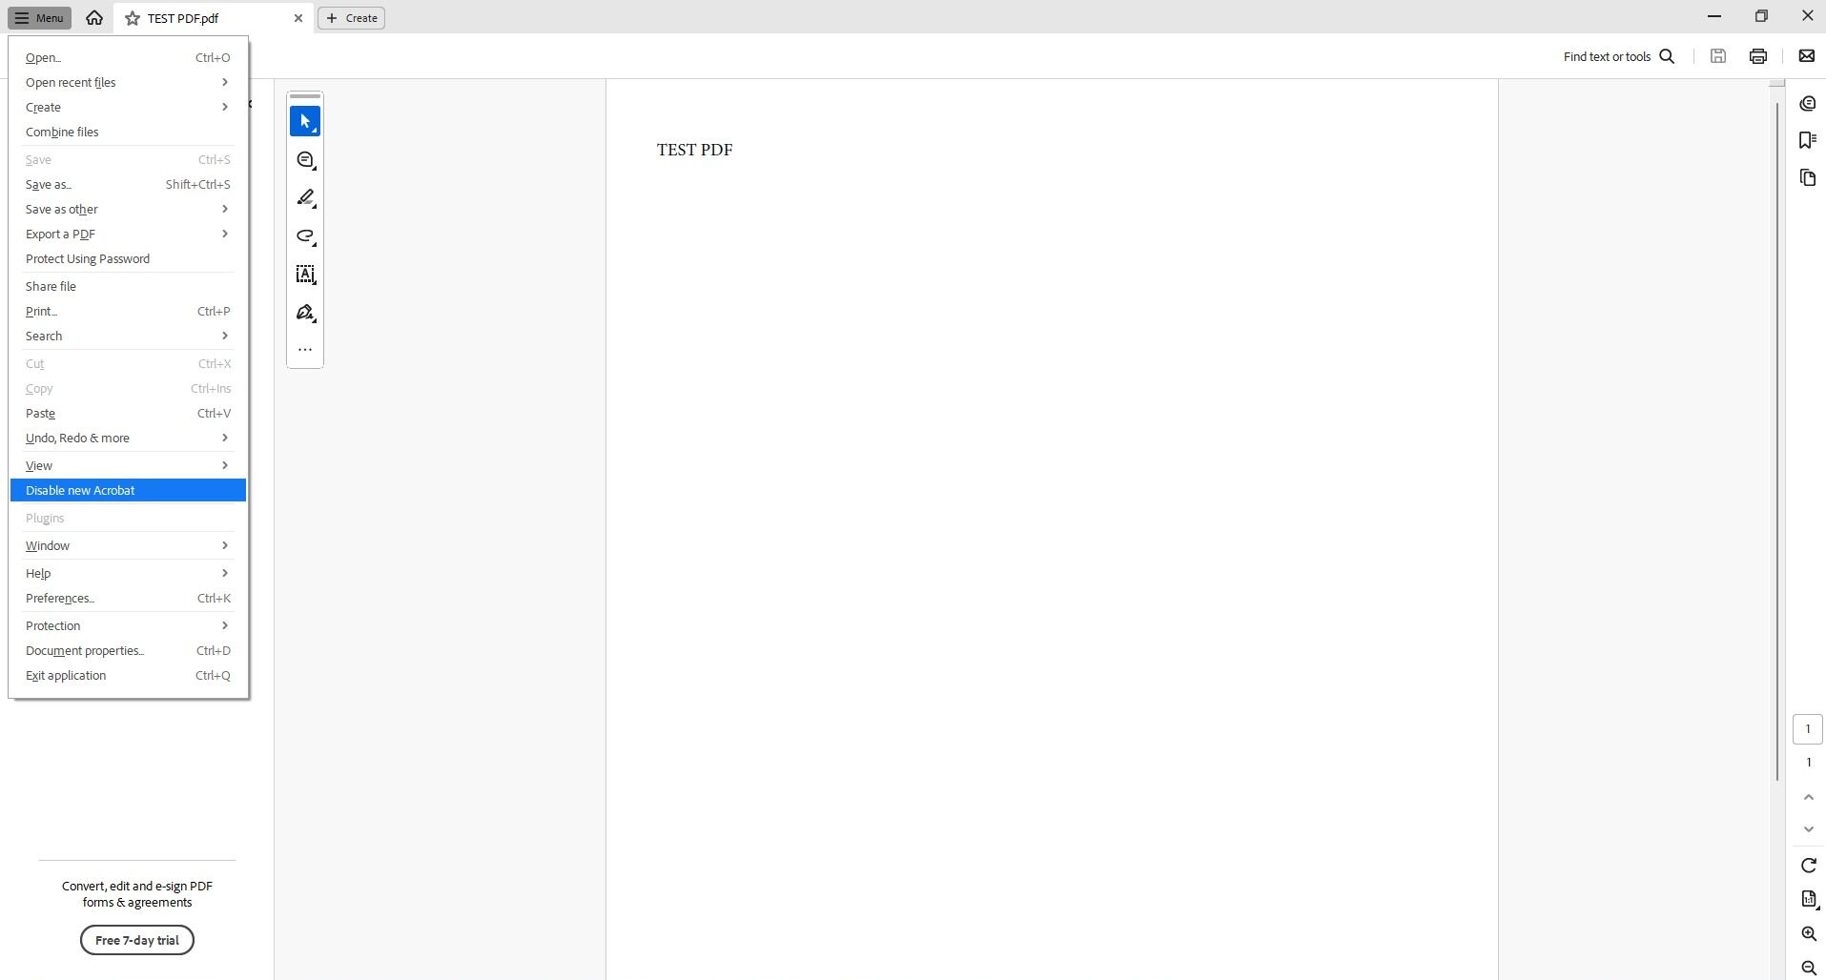Expand the Search submenu
Image resolution: width=1826 pixels, height=980 pixels.
tap(128, 336)
